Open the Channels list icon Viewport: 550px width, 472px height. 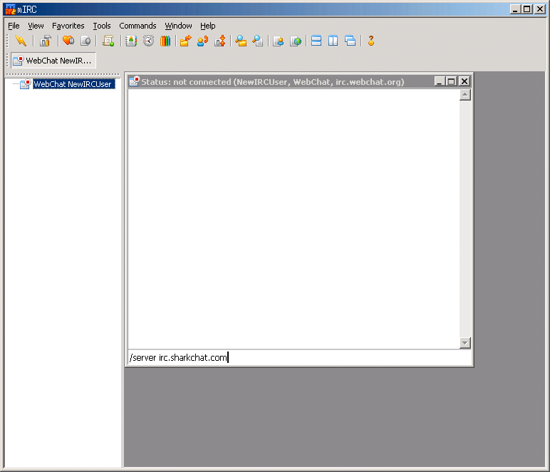pyautogui.click(x=85, y=41)
